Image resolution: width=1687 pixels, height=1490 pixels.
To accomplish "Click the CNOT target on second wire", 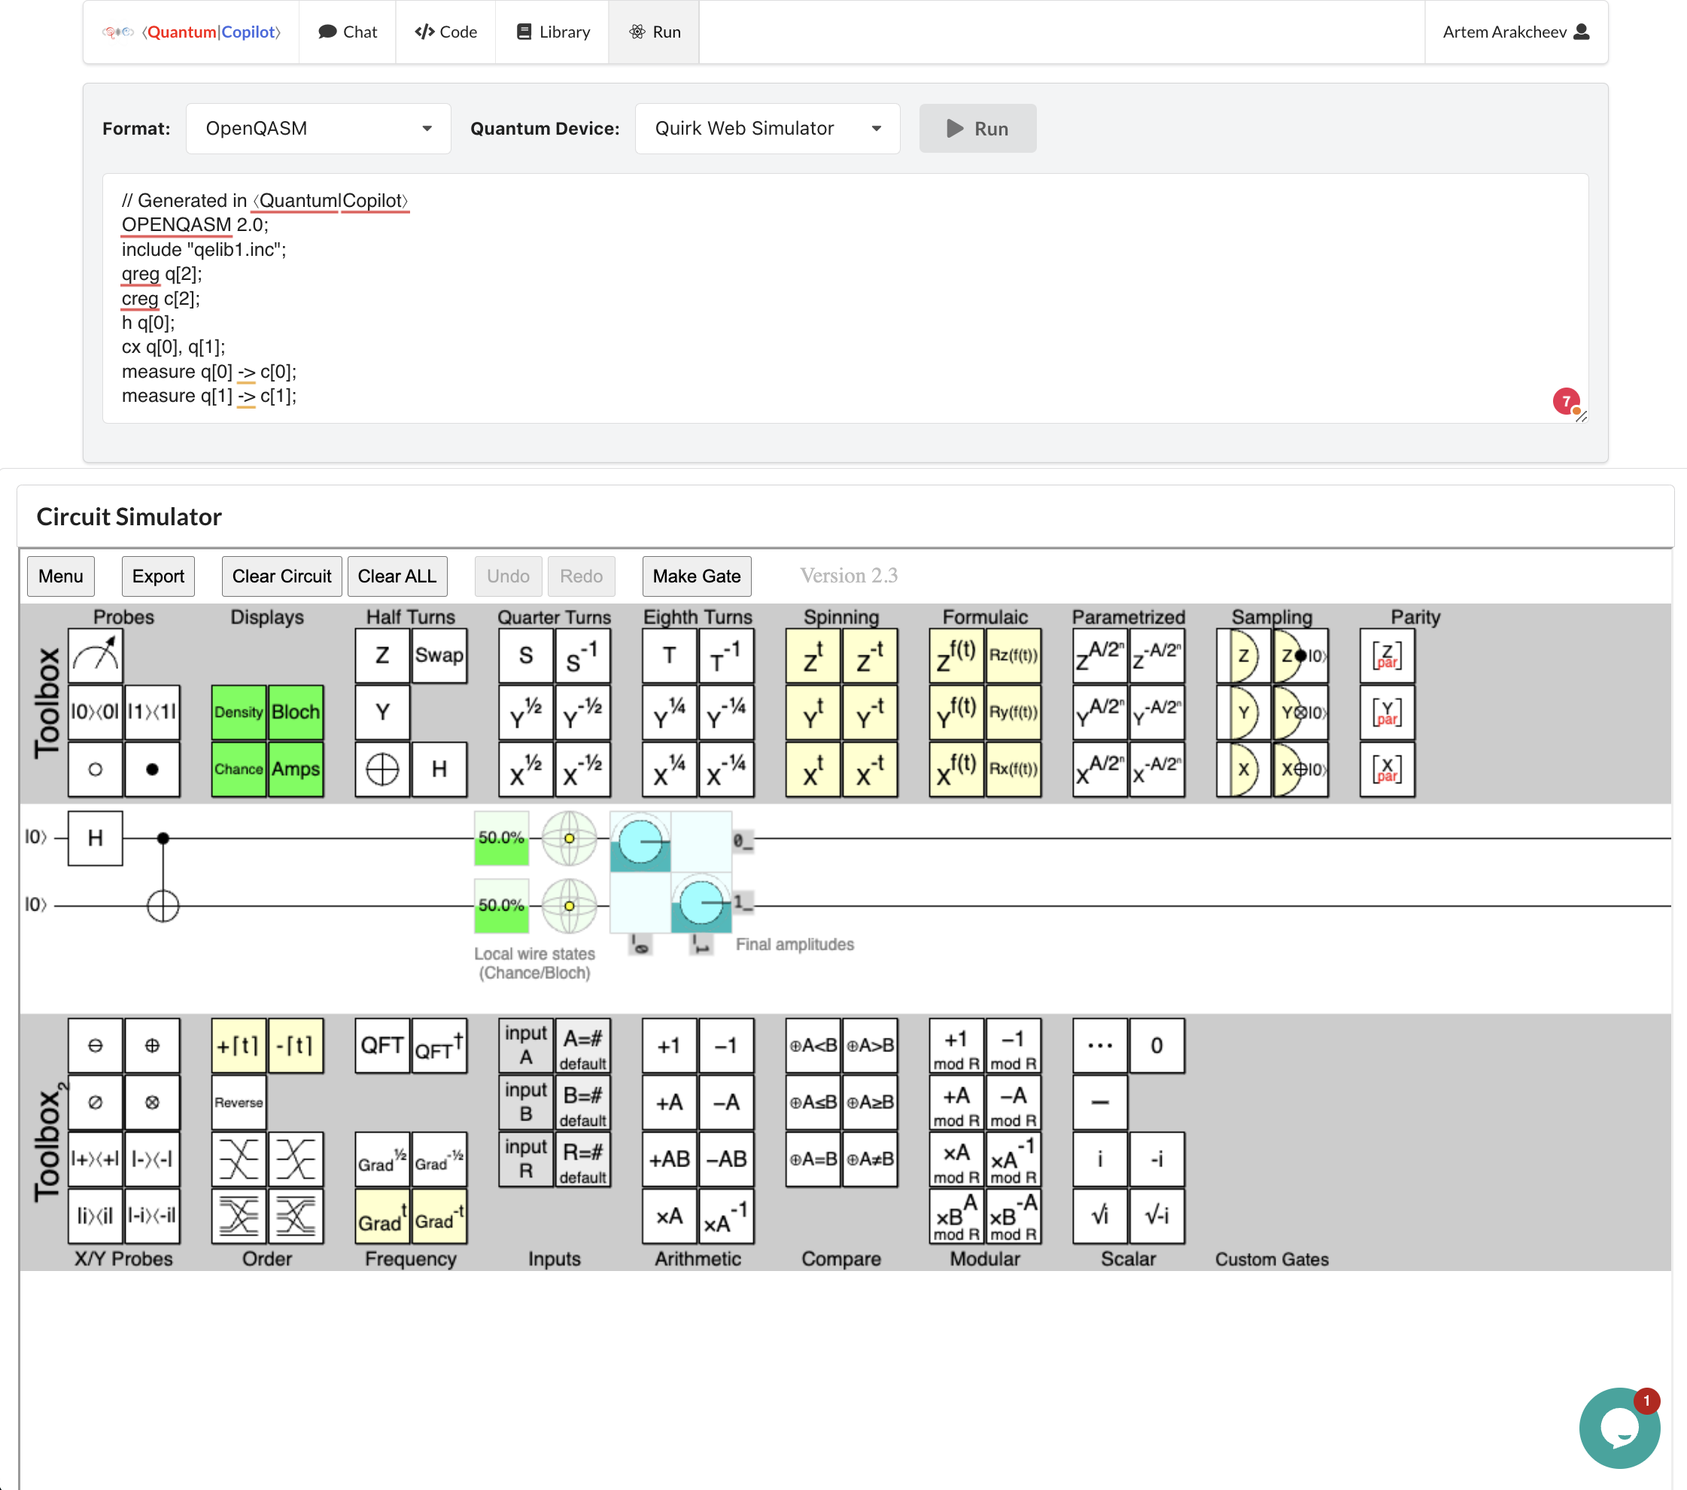I will [163, 906].
